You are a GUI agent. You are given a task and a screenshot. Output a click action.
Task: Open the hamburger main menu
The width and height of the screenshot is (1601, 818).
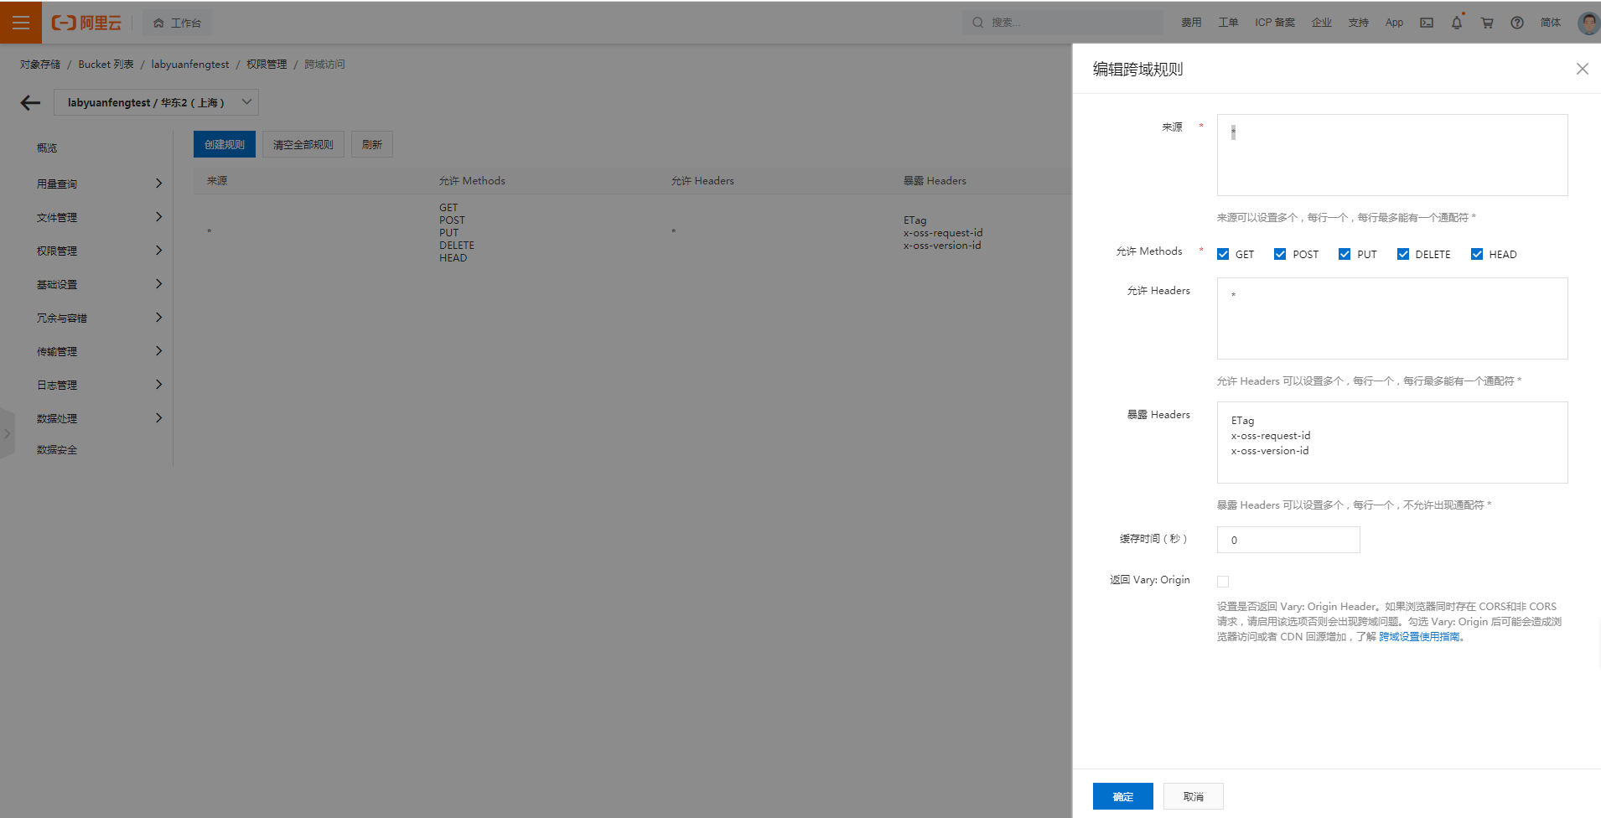(x=21, y=23)
